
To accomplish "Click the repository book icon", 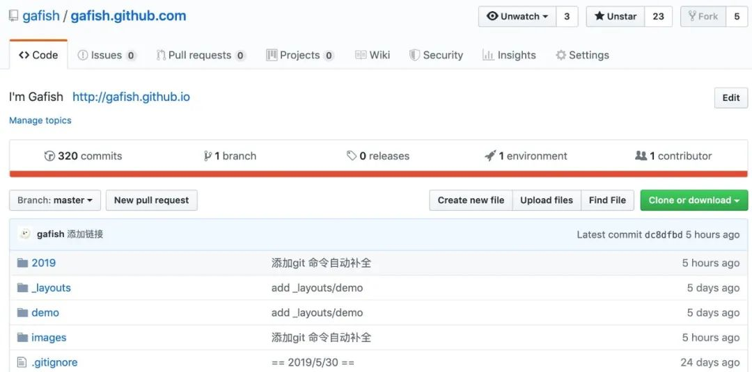I will pos(13,16).
